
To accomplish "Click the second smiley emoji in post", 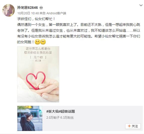I will (x=43, y=42).
